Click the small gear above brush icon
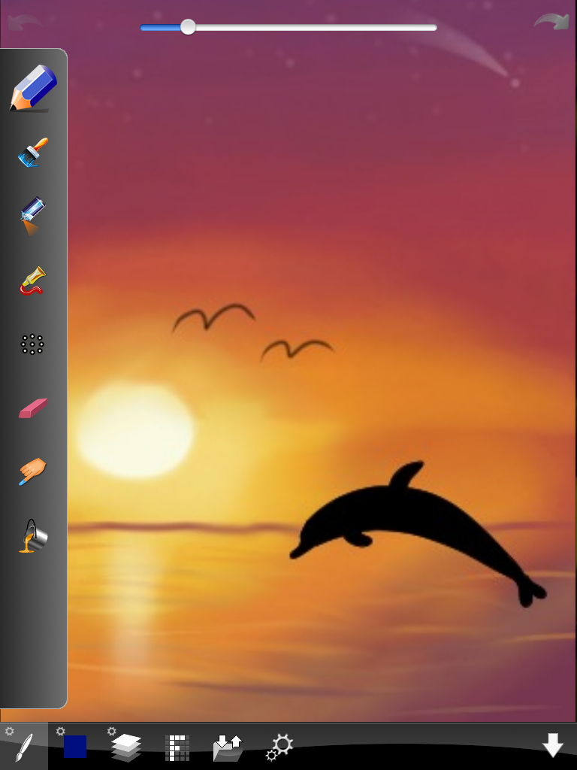 (9, 731)
